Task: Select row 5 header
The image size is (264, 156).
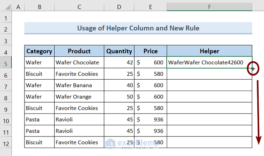Action: [6, 62]
